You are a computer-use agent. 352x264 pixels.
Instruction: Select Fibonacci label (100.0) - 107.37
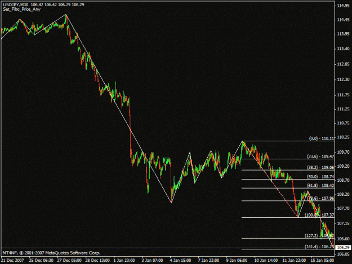(x=319, y=215)
